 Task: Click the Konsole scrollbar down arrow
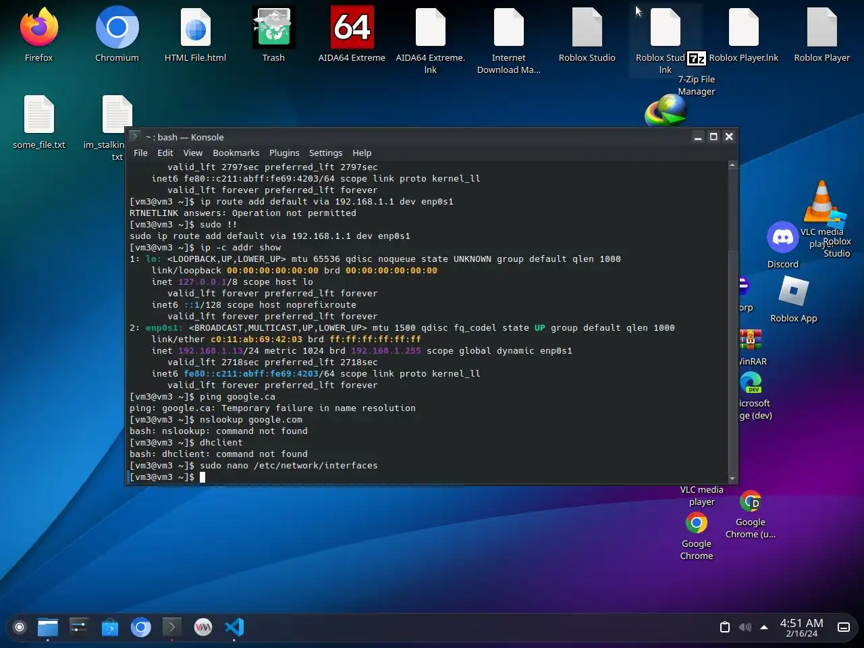pos(732,479)
